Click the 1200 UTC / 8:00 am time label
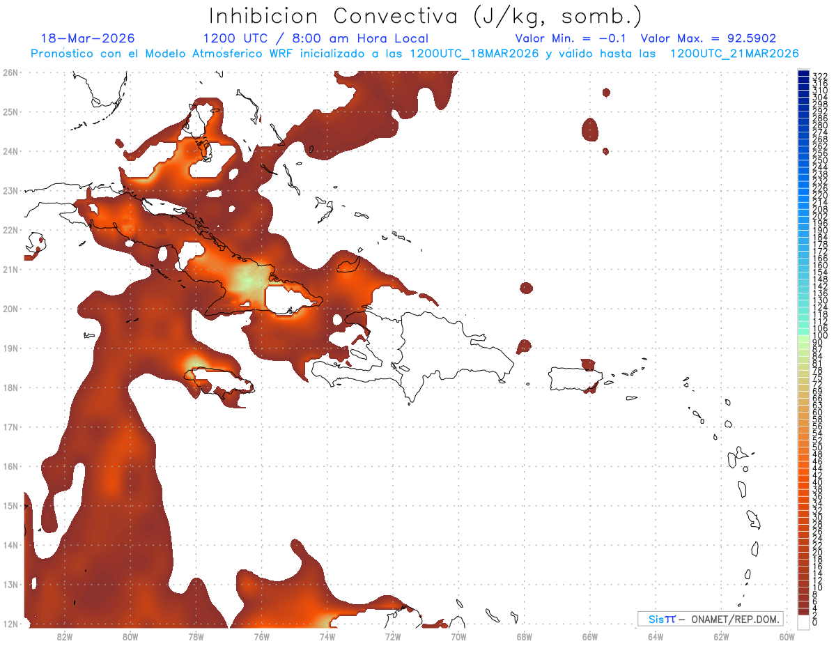 [315, 38]
